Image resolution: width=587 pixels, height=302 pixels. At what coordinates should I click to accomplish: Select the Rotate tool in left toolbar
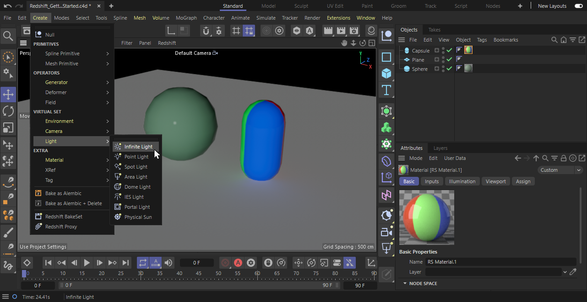click(x=8, y=111)
